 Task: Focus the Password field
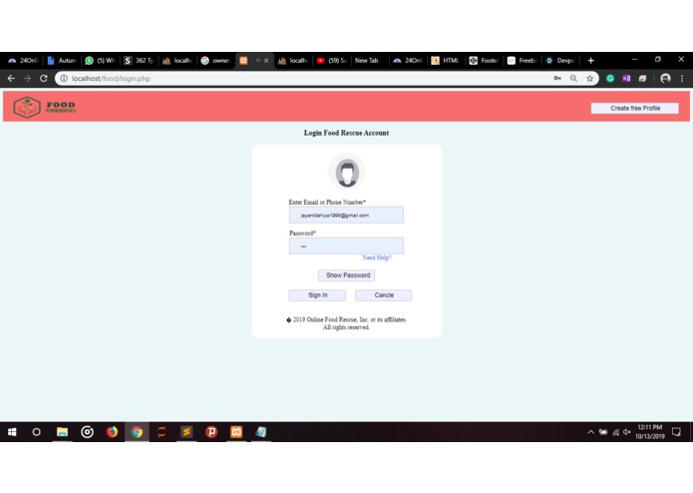point(347,246)
